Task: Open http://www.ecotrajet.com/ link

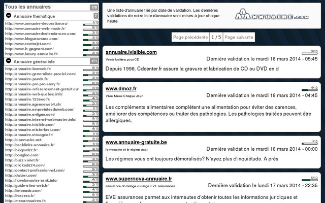Action: click(x=28, y=44)
